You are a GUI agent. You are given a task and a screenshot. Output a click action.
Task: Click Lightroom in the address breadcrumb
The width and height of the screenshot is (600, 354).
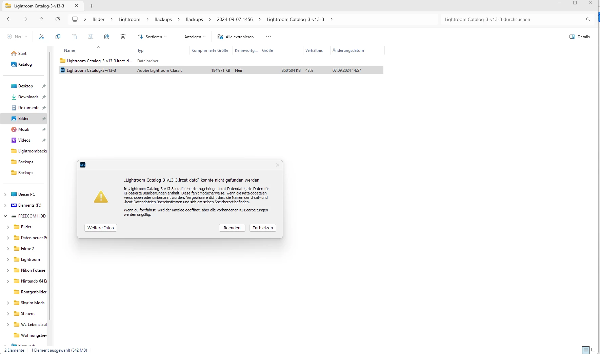pyautogui.click(x=129, y=19)
